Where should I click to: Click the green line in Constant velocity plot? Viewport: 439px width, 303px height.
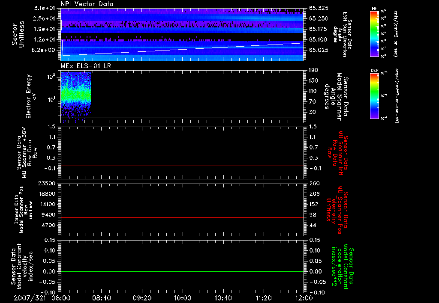point(182,271)
